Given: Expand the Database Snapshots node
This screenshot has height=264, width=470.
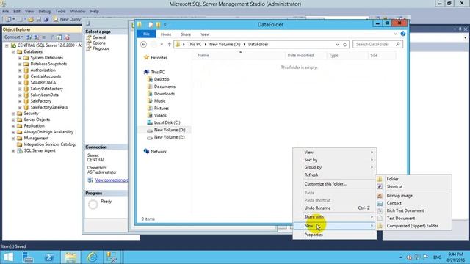Looking at the screenshot, I should (20, 64).
